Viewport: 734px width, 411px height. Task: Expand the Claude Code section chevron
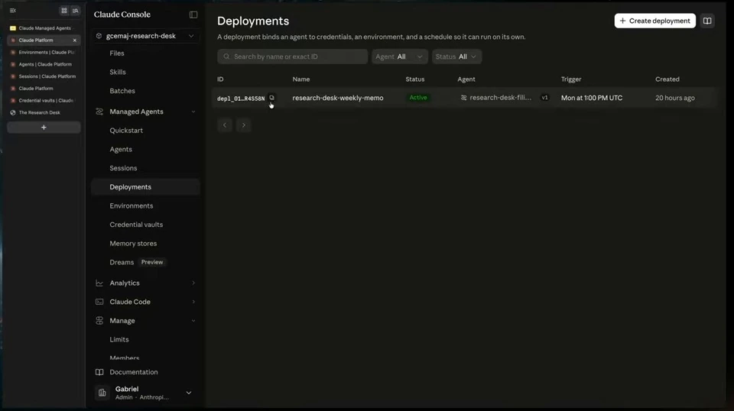coord(193,302)
